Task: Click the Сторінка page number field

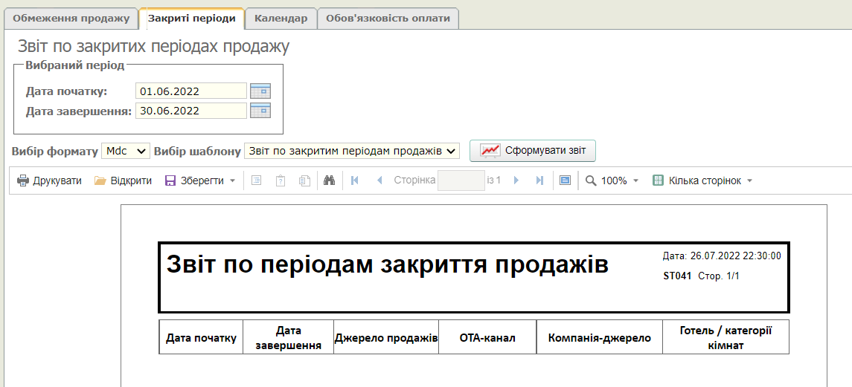Action: point(461,181)
